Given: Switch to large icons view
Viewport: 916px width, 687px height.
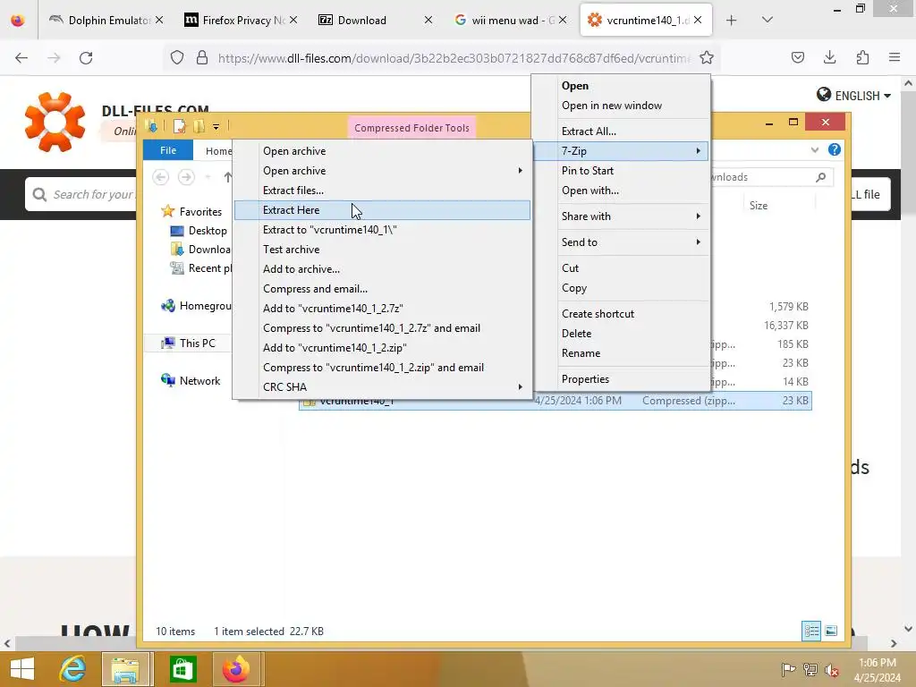Looking at the screenshot, I should (831, 631).
